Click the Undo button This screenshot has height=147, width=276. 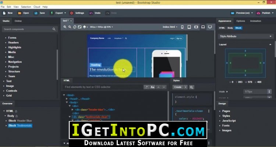[95, 13]
